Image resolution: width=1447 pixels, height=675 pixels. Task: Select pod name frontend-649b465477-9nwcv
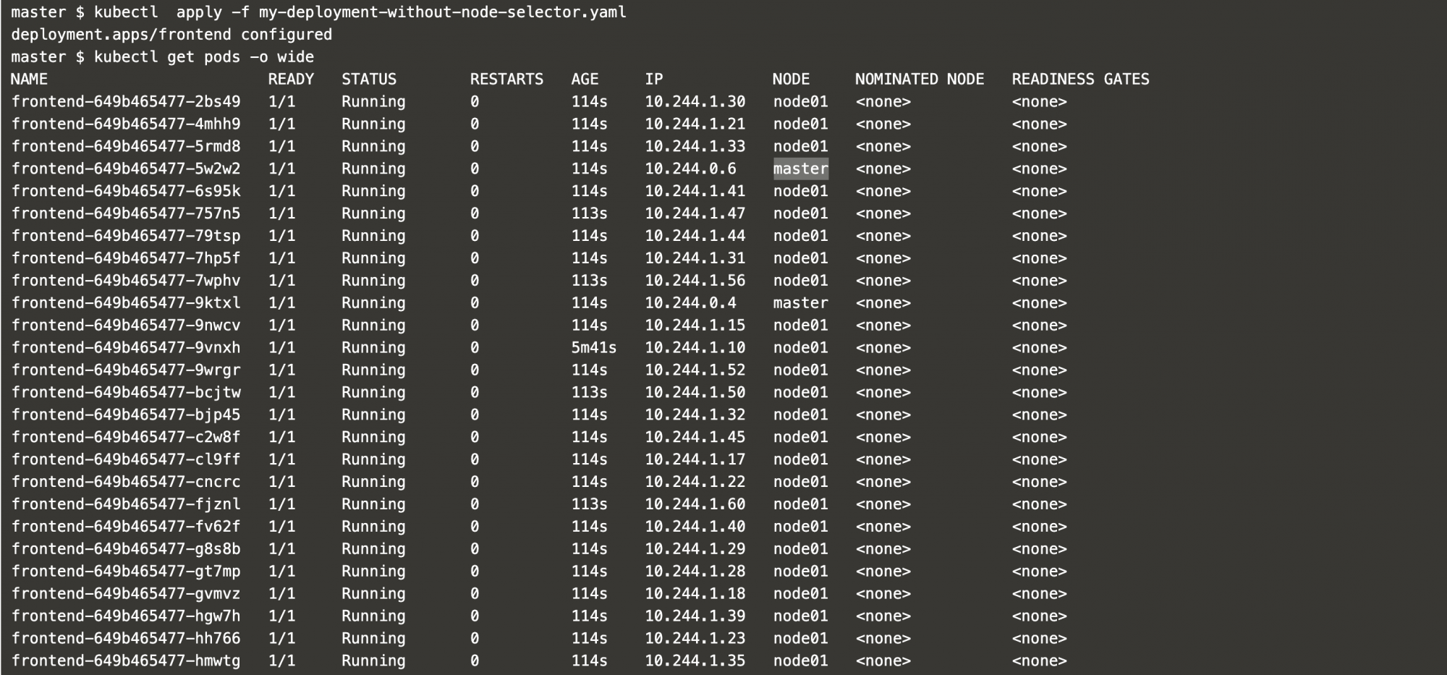(x=126, y=326)
